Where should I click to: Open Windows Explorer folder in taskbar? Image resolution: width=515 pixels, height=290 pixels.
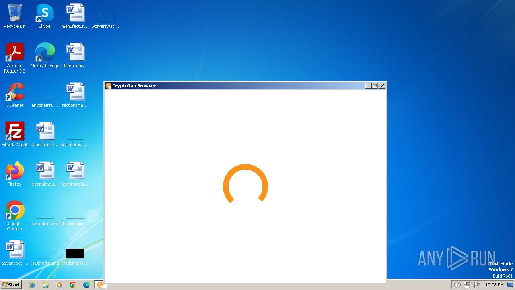(x=45, y=285)
